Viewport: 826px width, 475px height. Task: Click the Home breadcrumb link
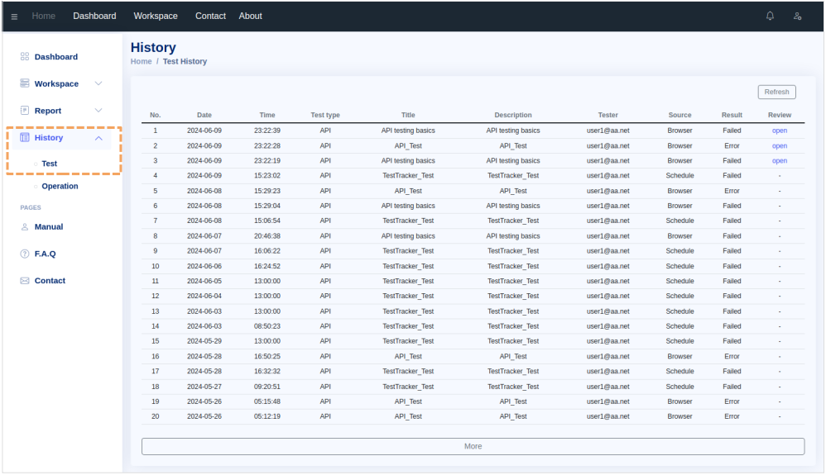tap(141, 61)
